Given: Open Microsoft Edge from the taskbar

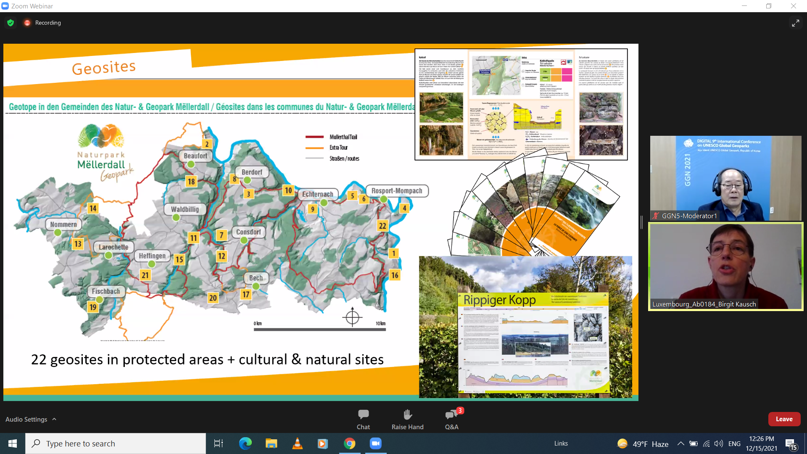Looking at the screenshot, I should tap(245, 443).
